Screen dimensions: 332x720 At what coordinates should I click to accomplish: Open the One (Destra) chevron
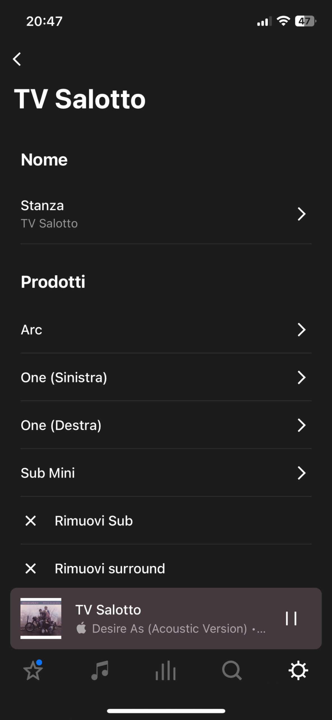[x=301, y=425]
